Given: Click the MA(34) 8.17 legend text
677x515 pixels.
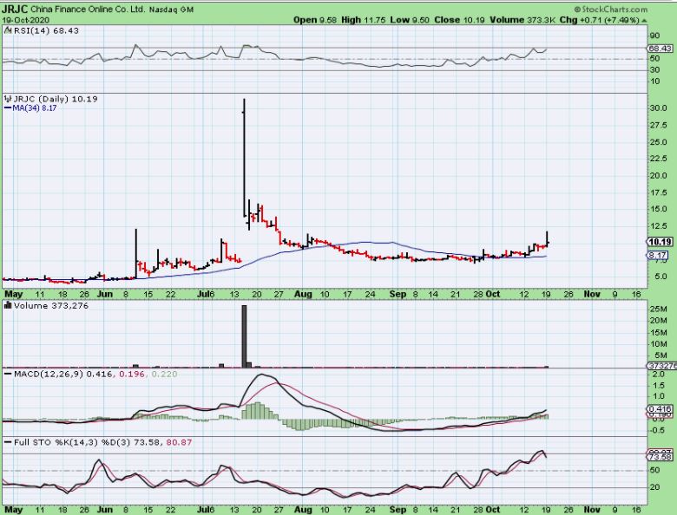Looking at the screenshot, I should point(35,108).
